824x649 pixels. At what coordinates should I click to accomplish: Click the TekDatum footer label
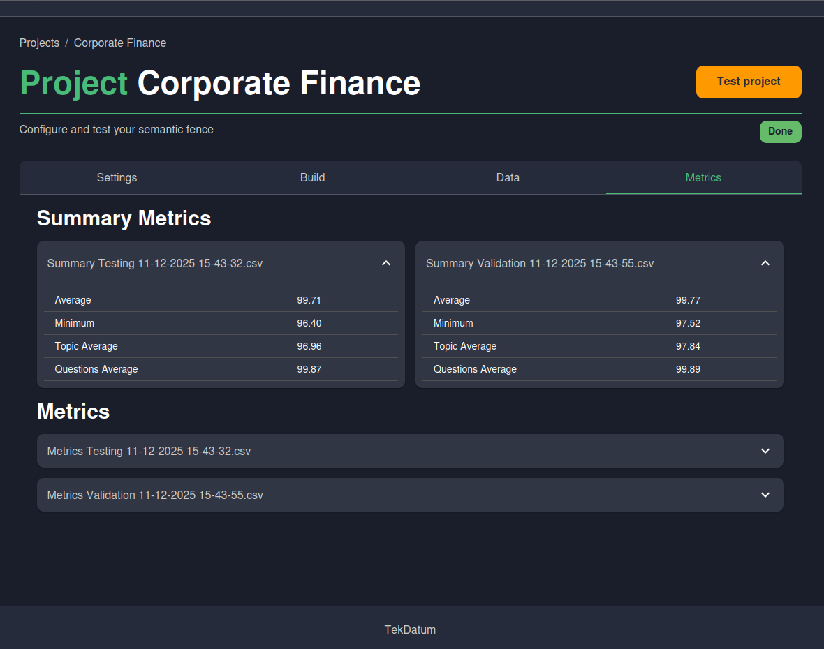(410, 629)
